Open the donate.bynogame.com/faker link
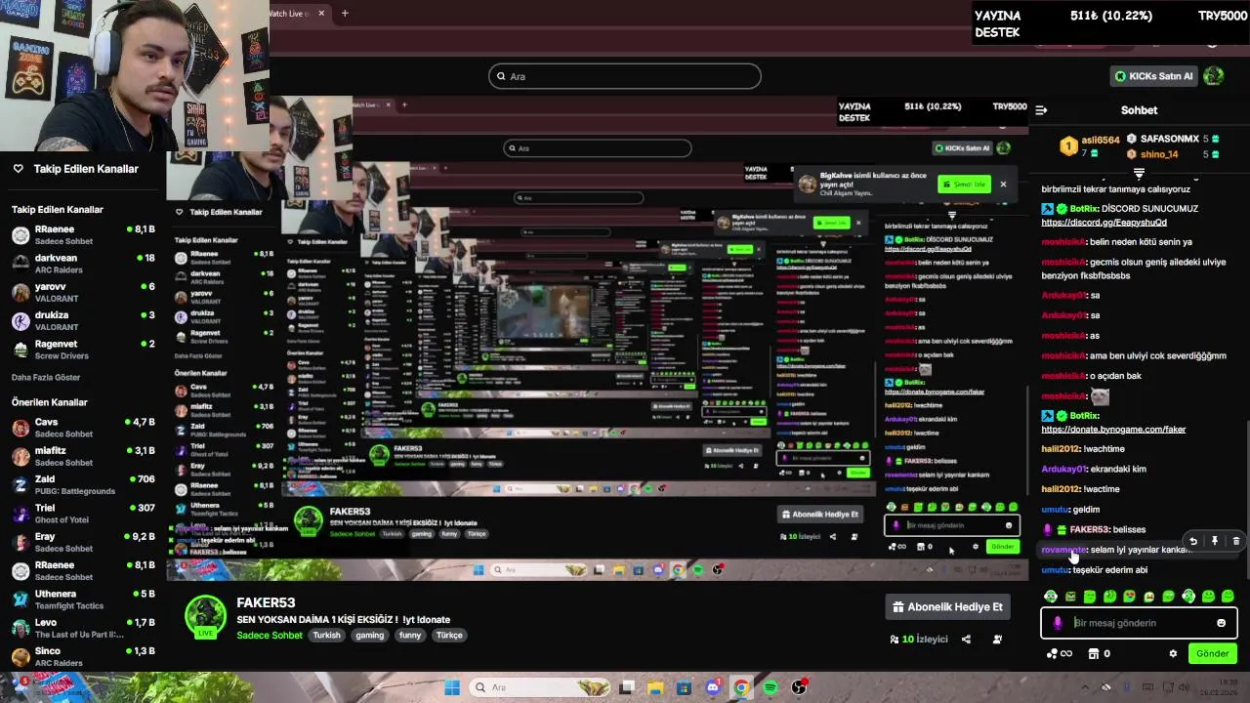This screenshot has width=1250, height=703. click(x=1113, y=430)
